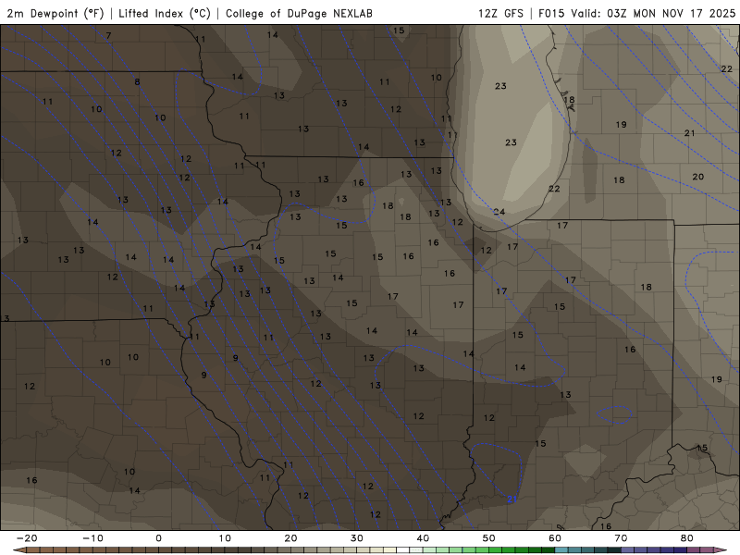The height and width of the screenshot is (555, 740).
Task: Click the 60 label on the color scale
Action: click(x=555, y=538)
